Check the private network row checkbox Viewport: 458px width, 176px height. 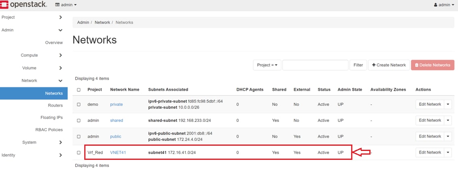tap(79, 105)
